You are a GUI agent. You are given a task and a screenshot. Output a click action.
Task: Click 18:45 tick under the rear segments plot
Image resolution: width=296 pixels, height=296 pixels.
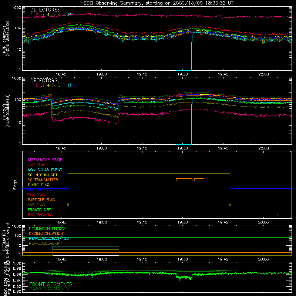(x=61, y=148)
